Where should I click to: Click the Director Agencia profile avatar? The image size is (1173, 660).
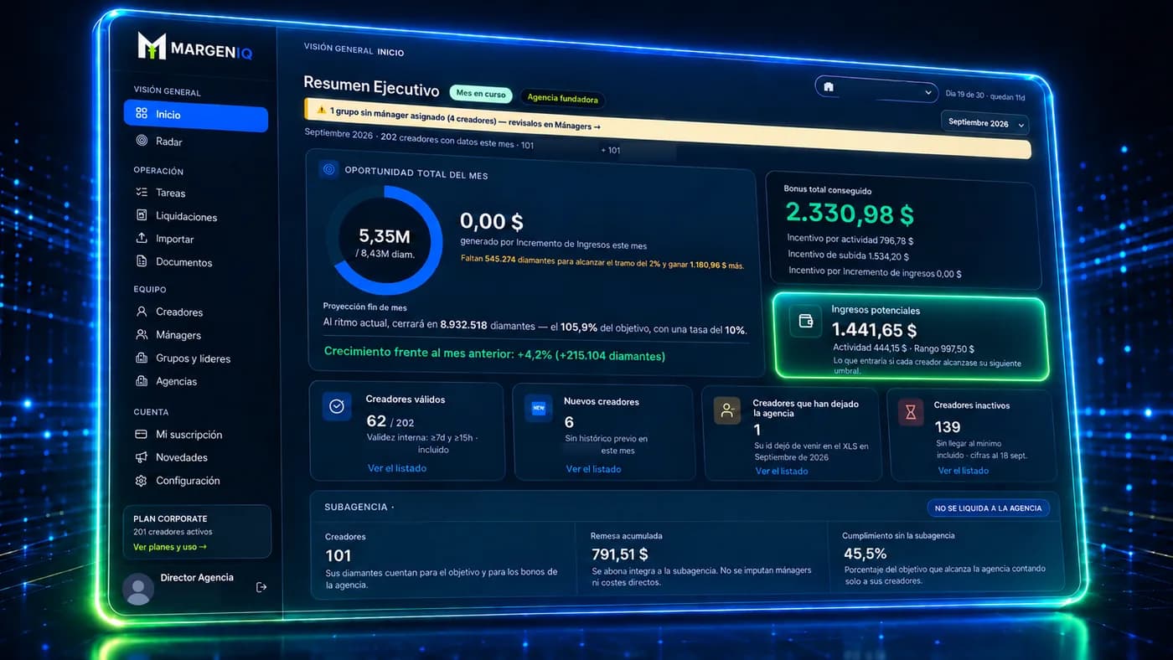pos(138,589)
